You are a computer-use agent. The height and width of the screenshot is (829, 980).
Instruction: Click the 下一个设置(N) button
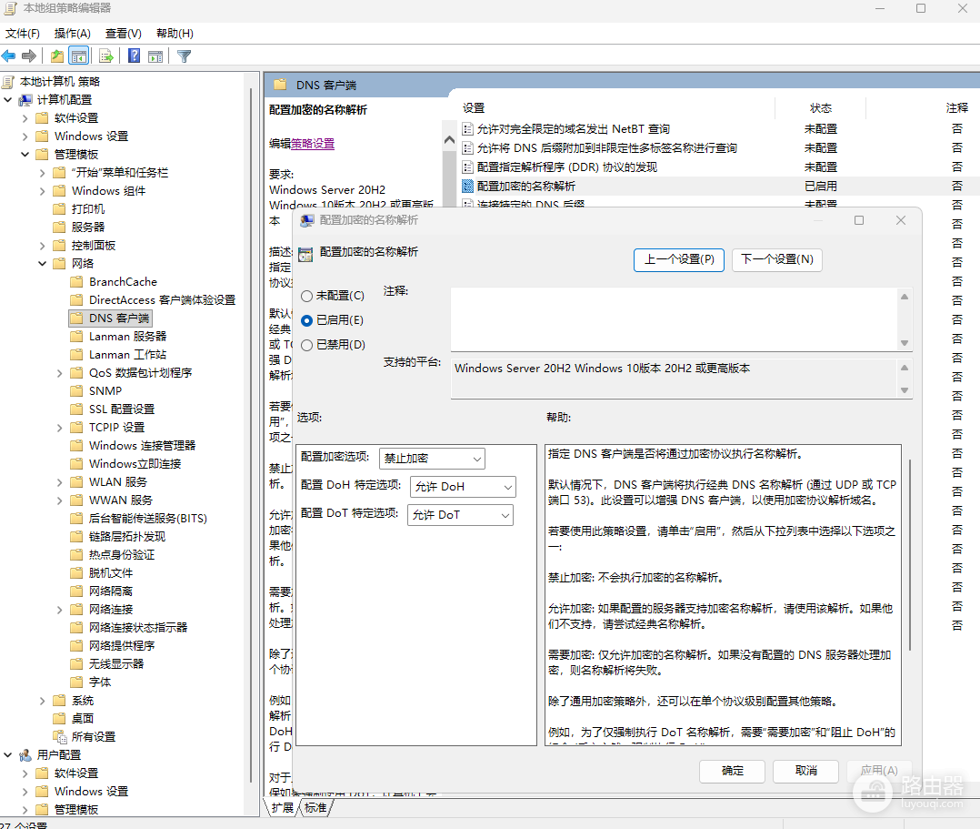777,259
